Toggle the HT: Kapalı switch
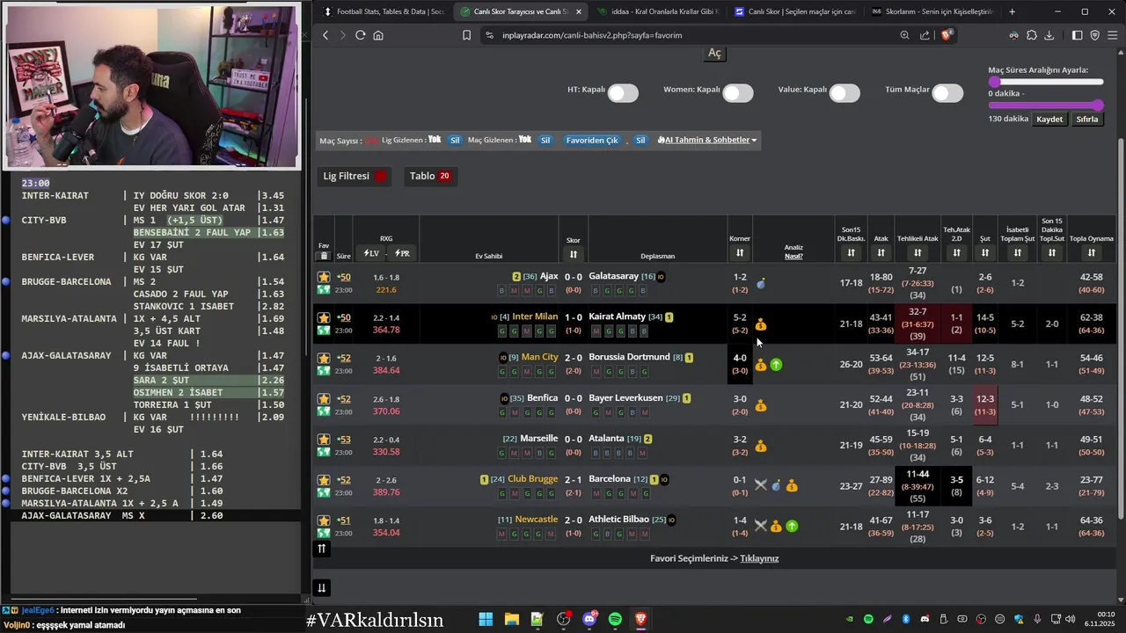This screenshot has width=1126, height=633. pyautogui.click(x=623, y=93)
